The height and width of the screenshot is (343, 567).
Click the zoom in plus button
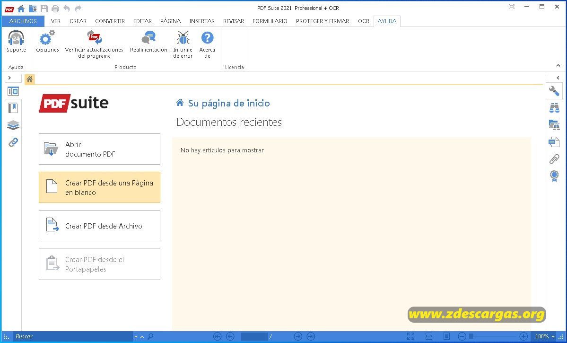coord(523,336)
